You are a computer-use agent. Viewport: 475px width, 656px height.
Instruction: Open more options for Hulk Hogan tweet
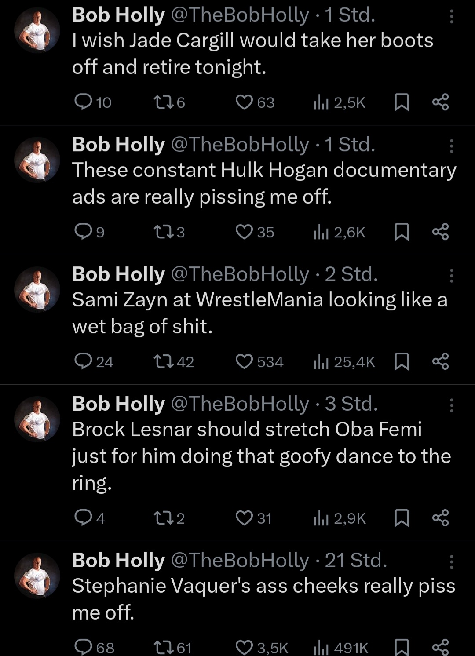coord(451,146)
